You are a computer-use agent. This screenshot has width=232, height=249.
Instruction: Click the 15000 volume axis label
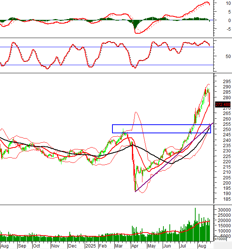(224, 226)
